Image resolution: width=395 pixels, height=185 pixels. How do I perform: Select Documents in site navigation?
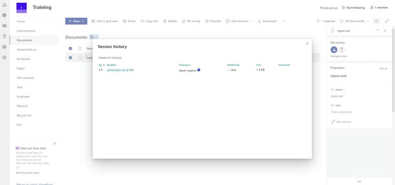(x=25, y=40)
